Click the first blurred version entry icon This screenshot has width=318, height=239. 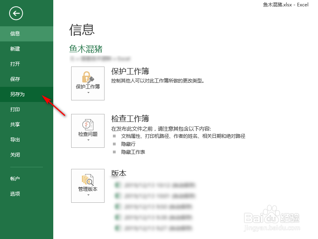(x=117, y=185)
